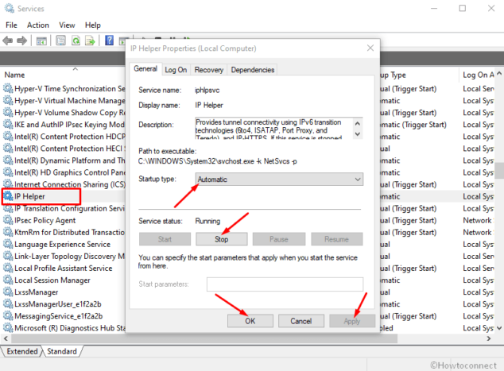Click the Start parameters input field

tap(285, 284)
